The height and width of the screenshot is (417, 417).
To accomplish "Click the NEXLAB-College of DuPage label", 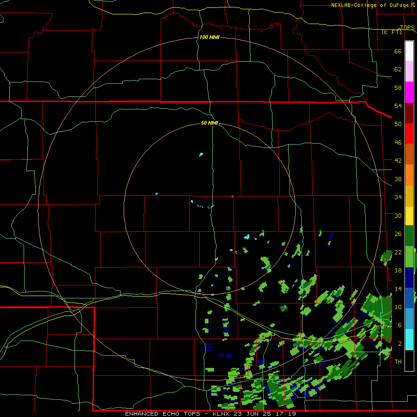I will [x=370, y=5].
